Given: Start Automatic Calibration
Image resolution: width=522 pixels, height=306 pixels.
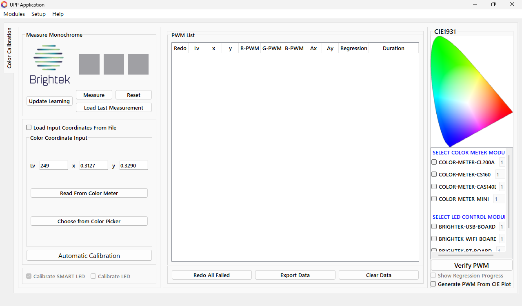Looking at the screenshot, I should point(89,255).
